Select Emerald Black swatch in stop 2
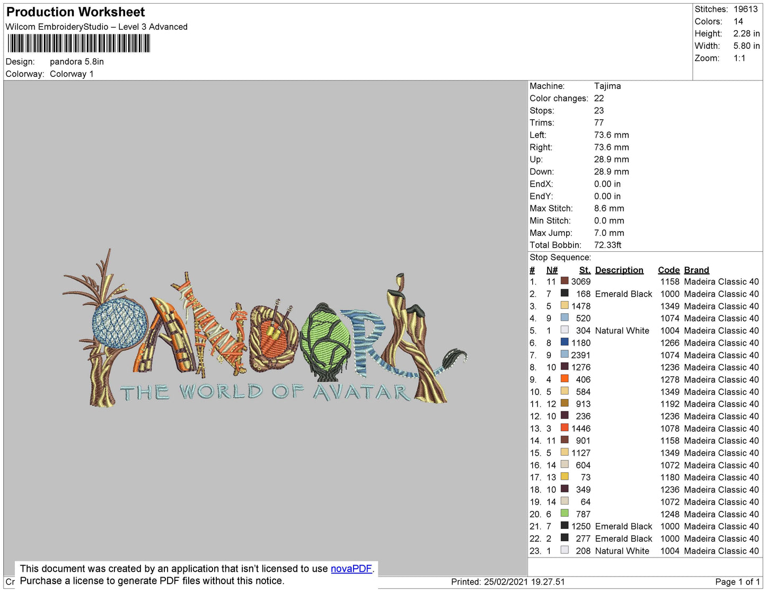Viewport: 766px width, 592px height. [x=565, y=293]
